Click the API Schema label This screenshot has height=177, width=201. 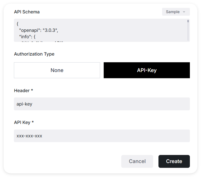pyautogui.click(x=27, y=12)
